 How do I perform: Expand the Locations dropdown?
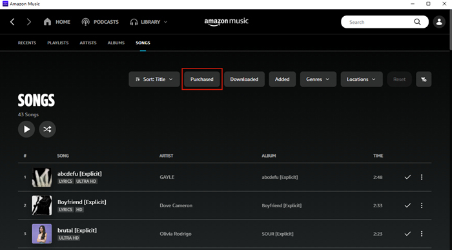tap(362, 79)
